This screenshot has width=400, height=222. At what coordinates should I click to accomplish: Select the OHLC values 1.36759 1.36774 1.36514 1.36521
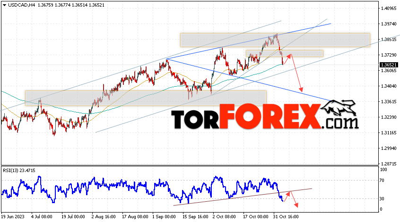pyautogui.click(x=71, y=5)
